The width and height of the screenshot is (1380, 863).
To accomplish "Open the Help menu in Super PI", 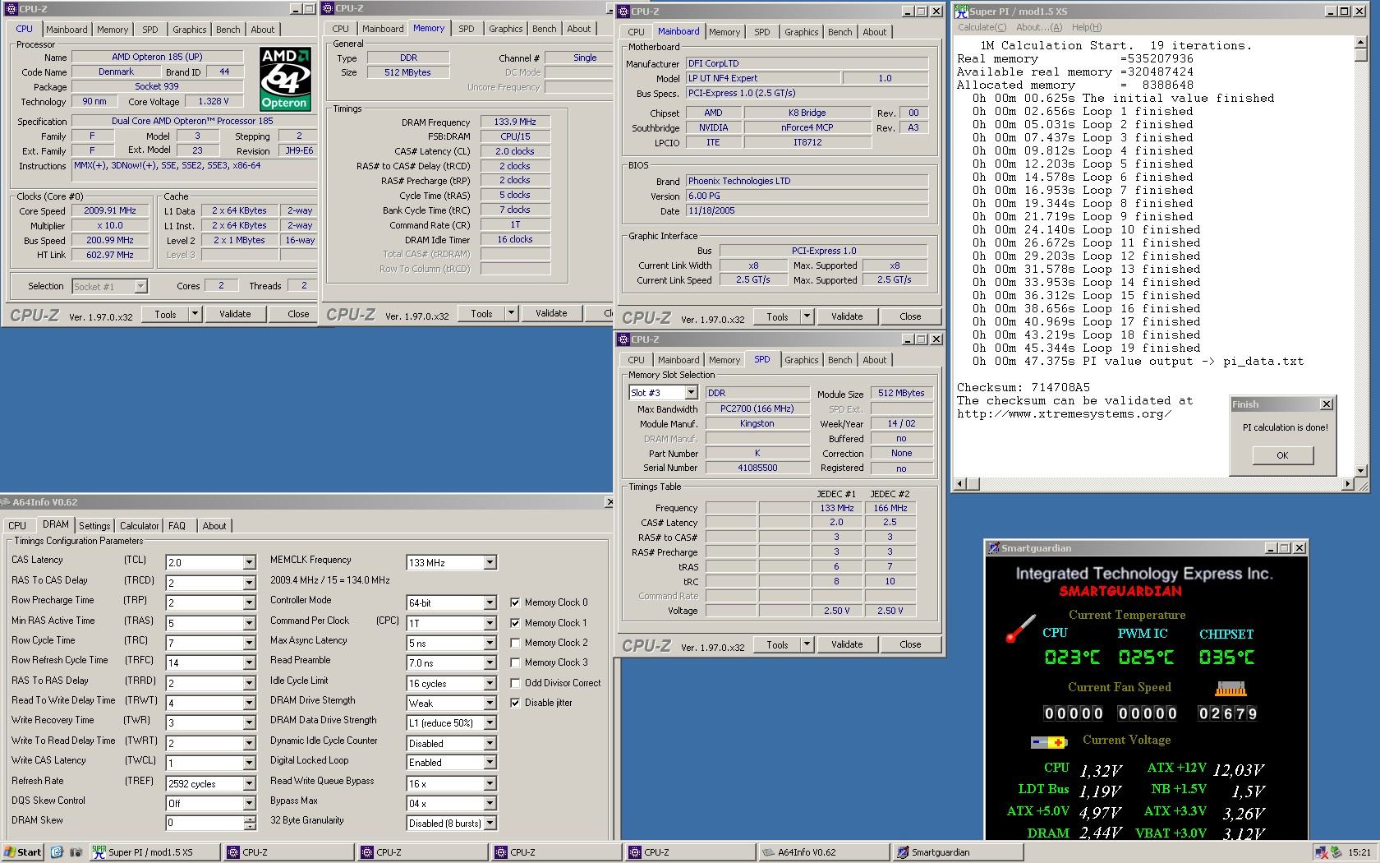I will [1087, 27].
